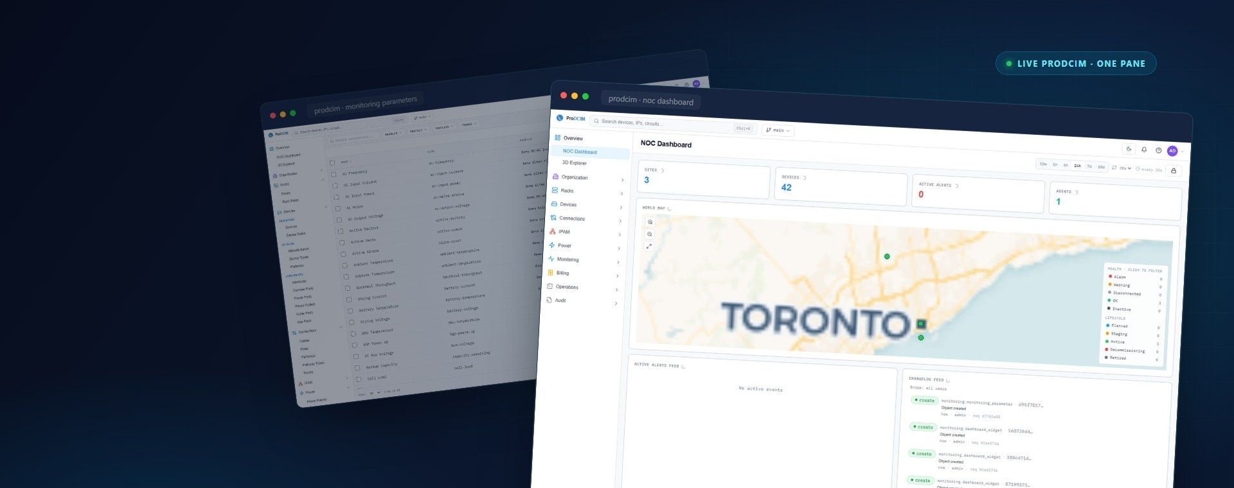
Task: Open notifications bell in NOC dashboard
Action: point(1144,150)
